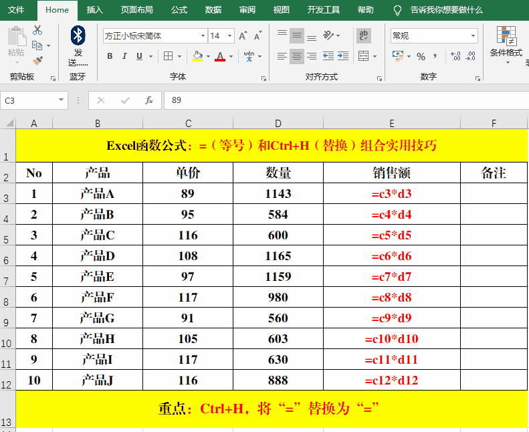The width and height of the screenshot is (529, 432).
Task: Open the 字体 group dialog launcher
Action: [x=263, y=79]
